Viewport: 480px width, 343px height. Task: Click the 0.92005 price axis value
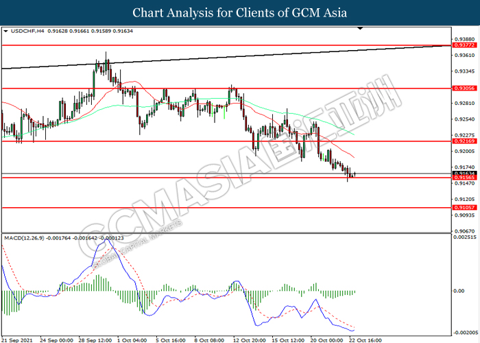(464, 152)
